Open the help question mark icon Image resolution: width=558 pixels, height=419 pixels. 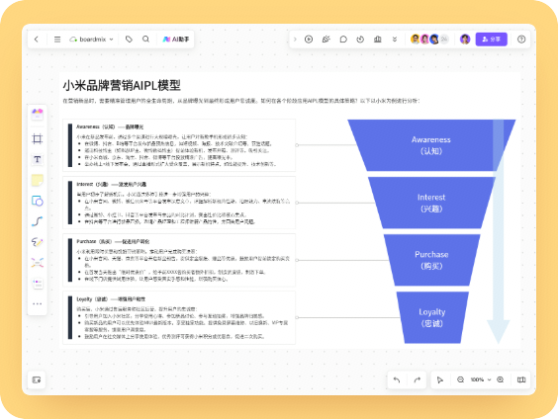click(x=521, y=40)
